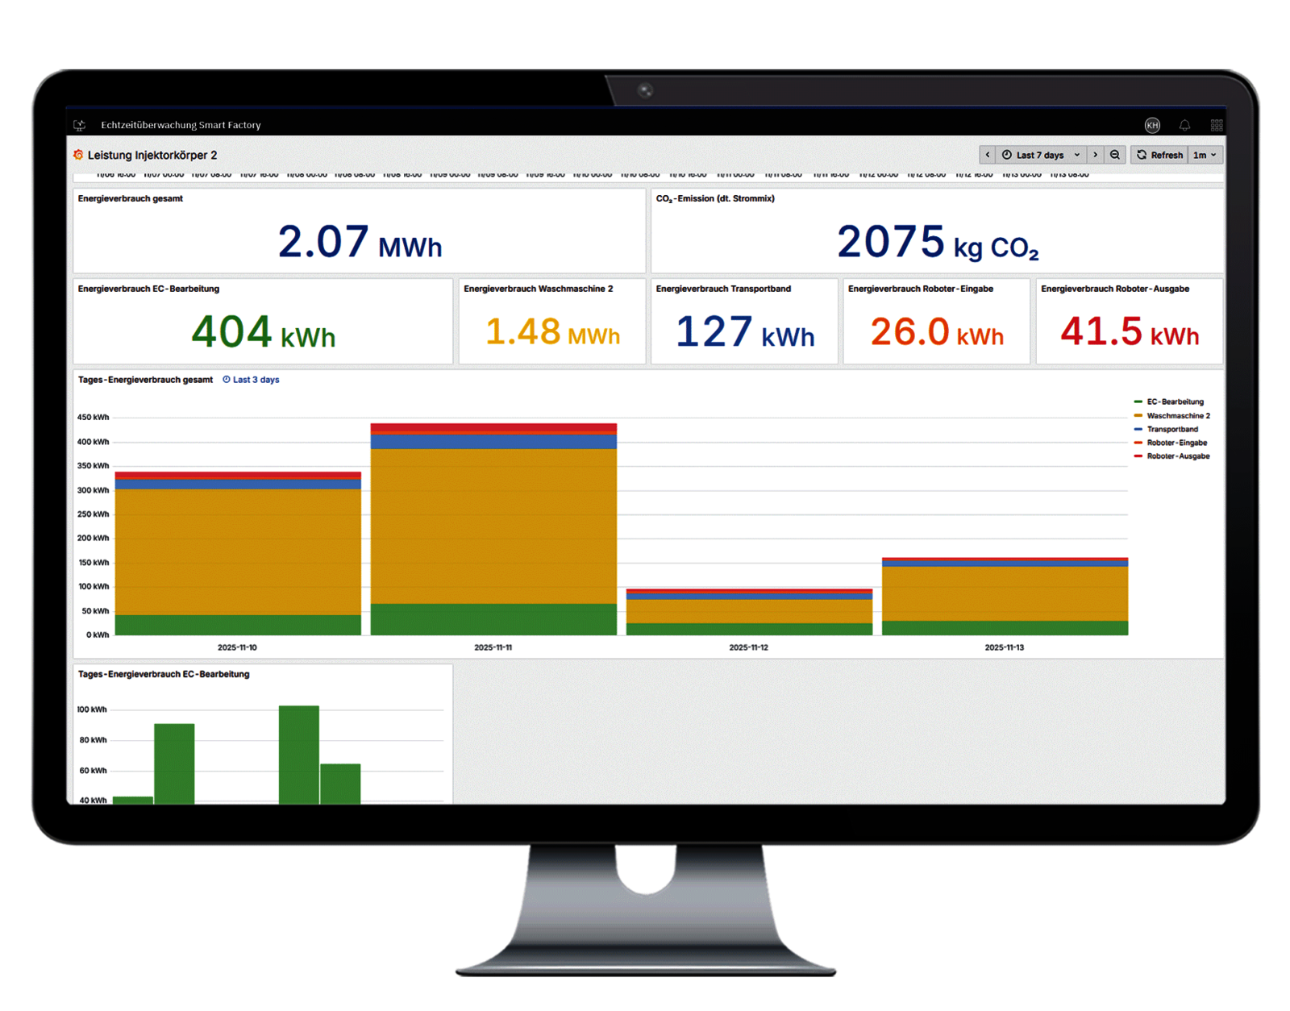Toggle EC-Bearbeitung series in legend
This screenshot has width=1290, height=1011.
pos(1175,401)
